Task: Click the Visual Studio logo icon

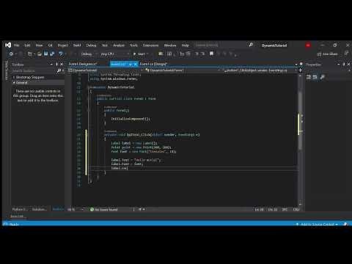Action: 8,45
